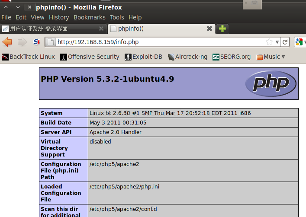Click the greyed Forward arrow button

pyautogui.click(x=22, y=42)
